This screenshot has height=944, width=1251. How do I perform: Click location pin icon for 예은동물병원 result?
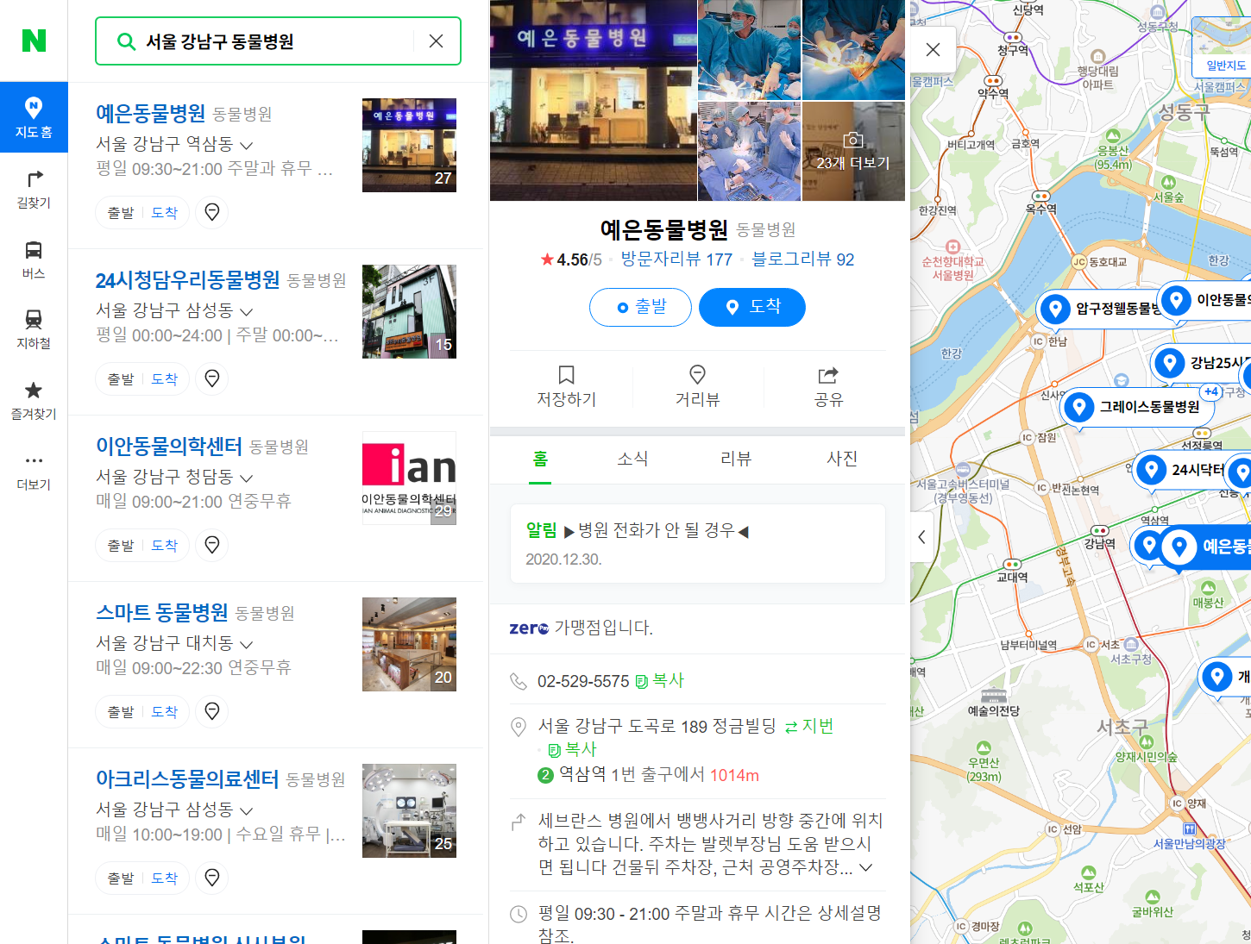pos(212,212)
